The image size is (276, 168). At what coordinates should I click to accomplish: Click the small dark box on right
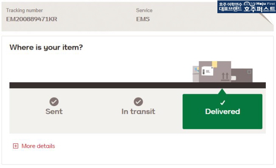[x=242, y=75]
